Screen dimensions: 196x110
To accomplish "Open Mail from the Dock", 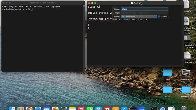I will point(47,108).
